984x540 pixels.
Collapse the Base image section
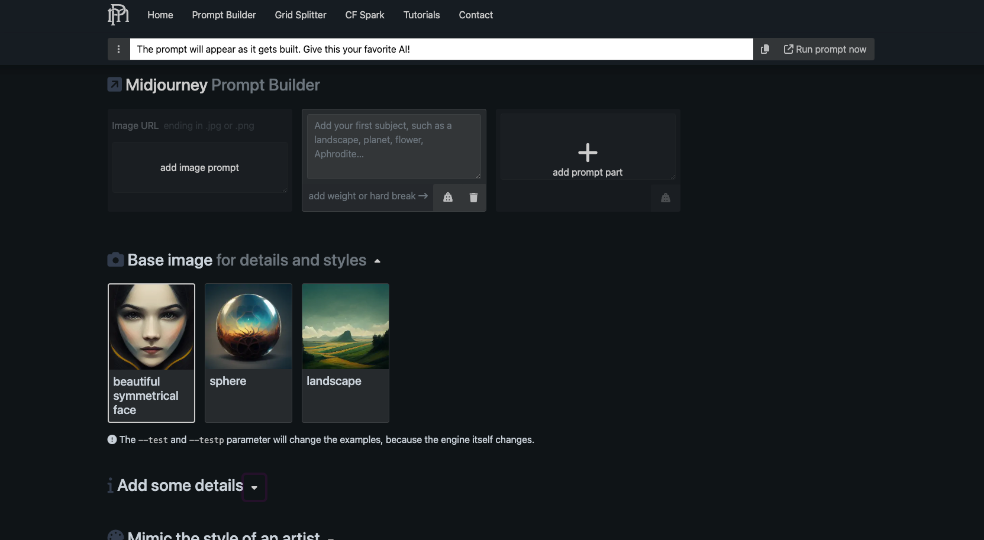(x=378, y=261)
